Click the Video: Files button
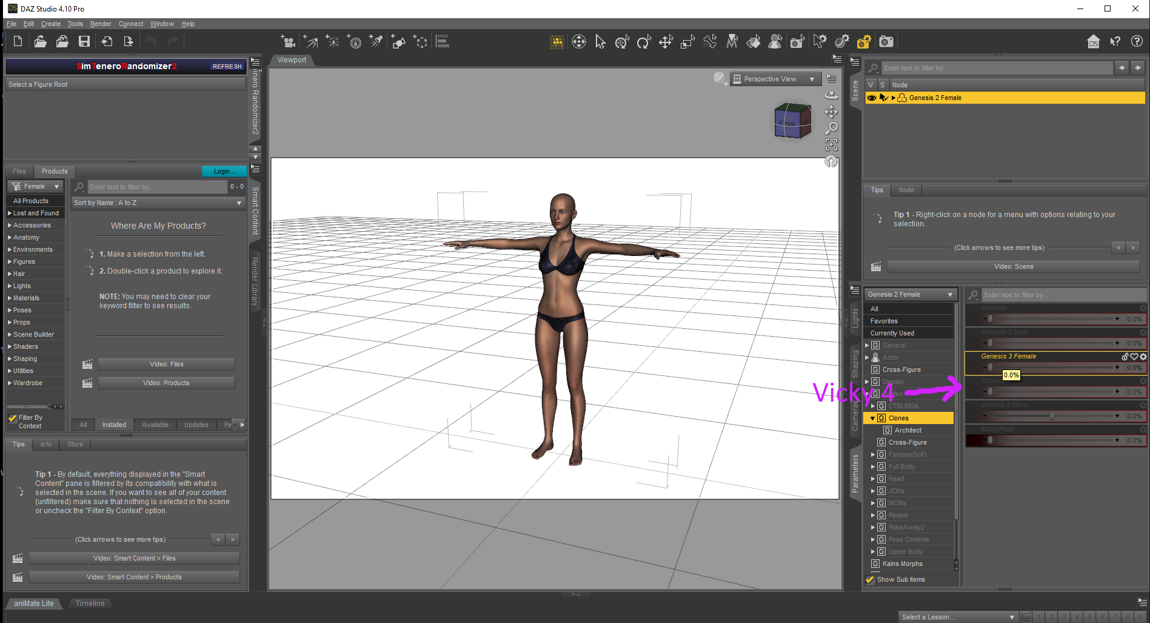Image resolution: width=1150 pixels, height=623 pixels. (x=167, y=364)
